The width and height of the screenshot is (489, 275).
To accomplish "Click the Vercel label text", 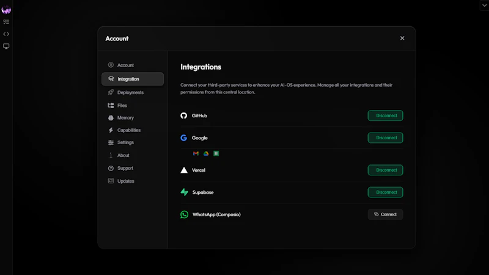I will pyautogui.click(x=199, y=170).
